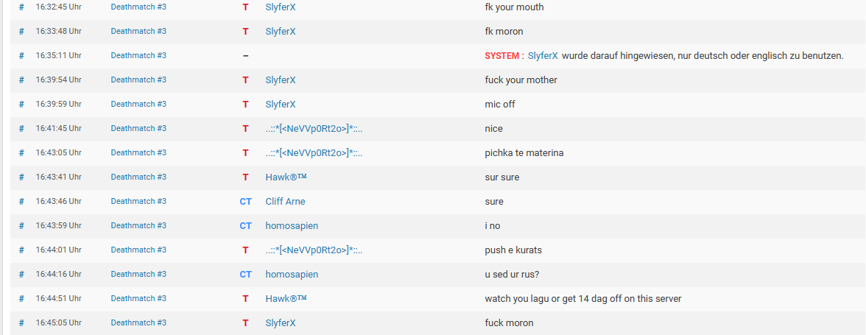Click the 'mic off' chat message
The width and height of the screenshot is (866, 335).
point(499,105)
